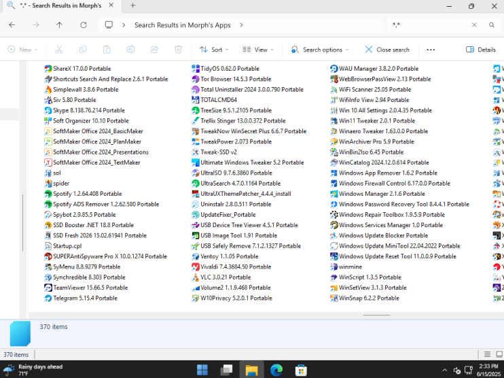Image resolution: width=504 pixels, height=378 pixels.
Task: Click the Spotify 1.2.64.408 Portable icon
Action: [x=48, y=194]
